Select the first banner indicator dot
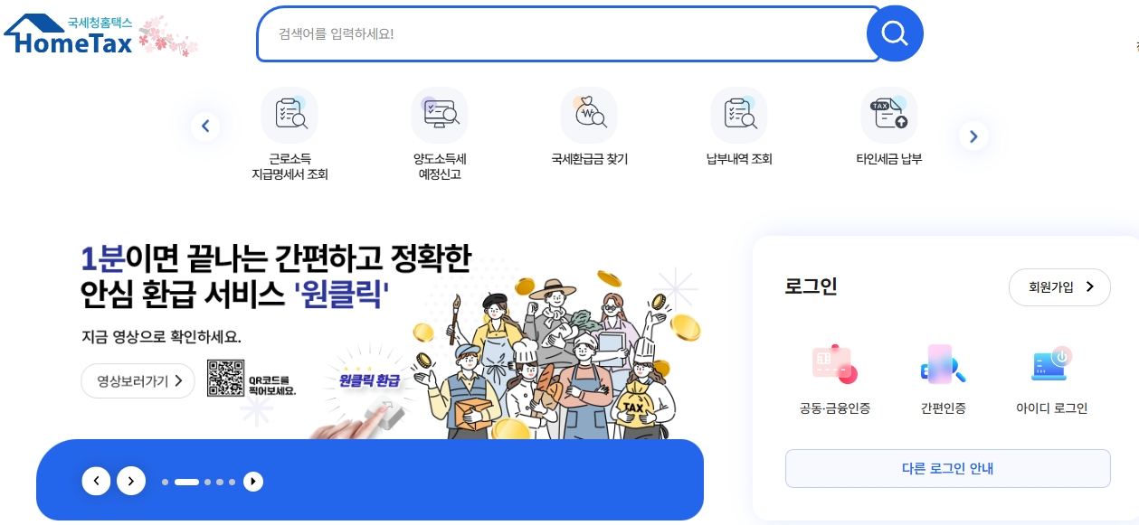The image size is (1139, 525). [x=165, y=482]
